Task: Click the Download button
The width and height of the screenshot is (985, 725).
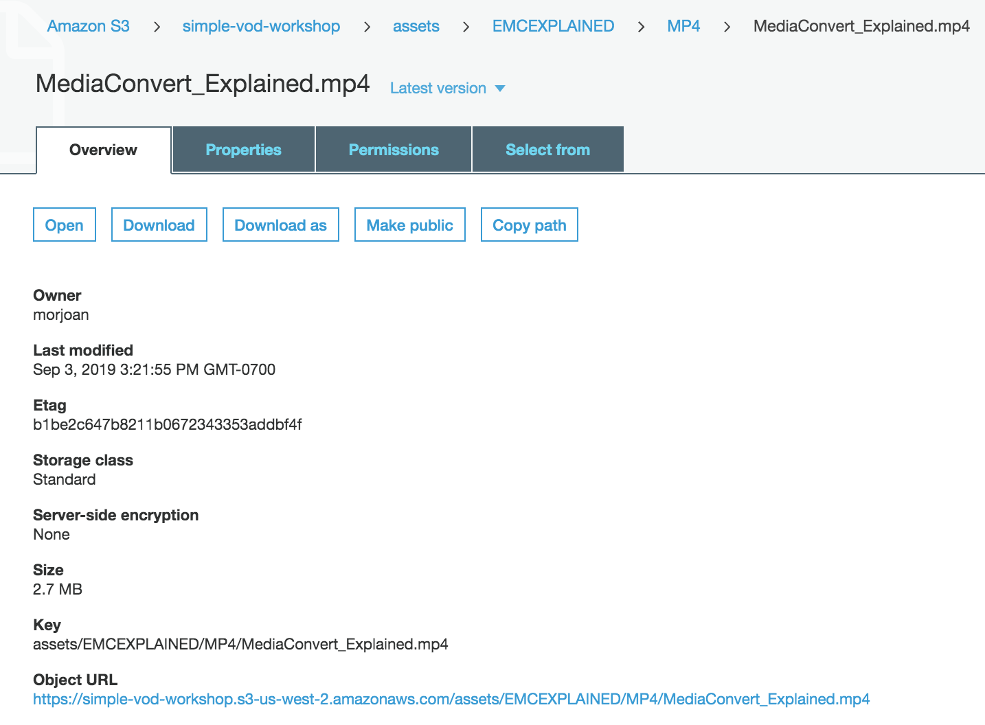Action: [159, 225]
